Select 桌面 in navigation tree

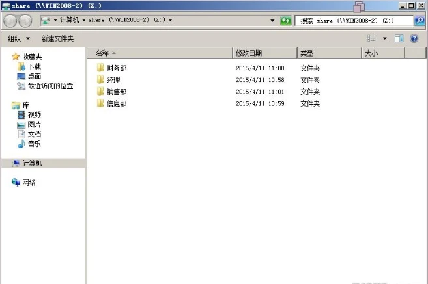click(35, 76)
